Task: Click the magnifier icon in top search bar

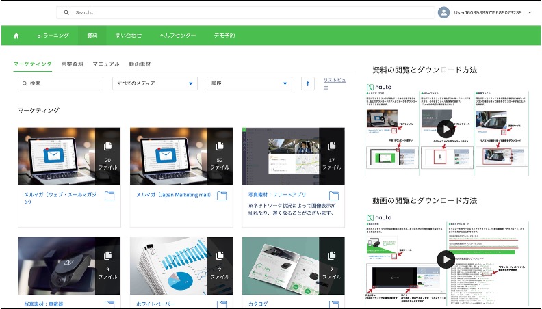Action: point(66,12)
